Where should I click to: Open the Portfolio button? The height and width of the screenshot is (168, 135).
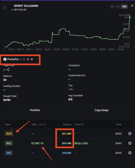point(35,110)
